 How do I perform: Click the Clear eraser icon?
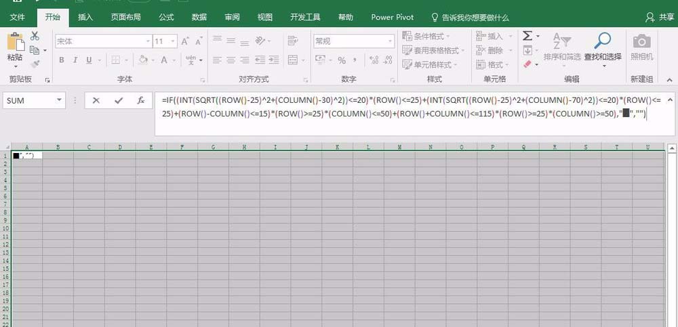pyautogui.click(x=527, y=65)
